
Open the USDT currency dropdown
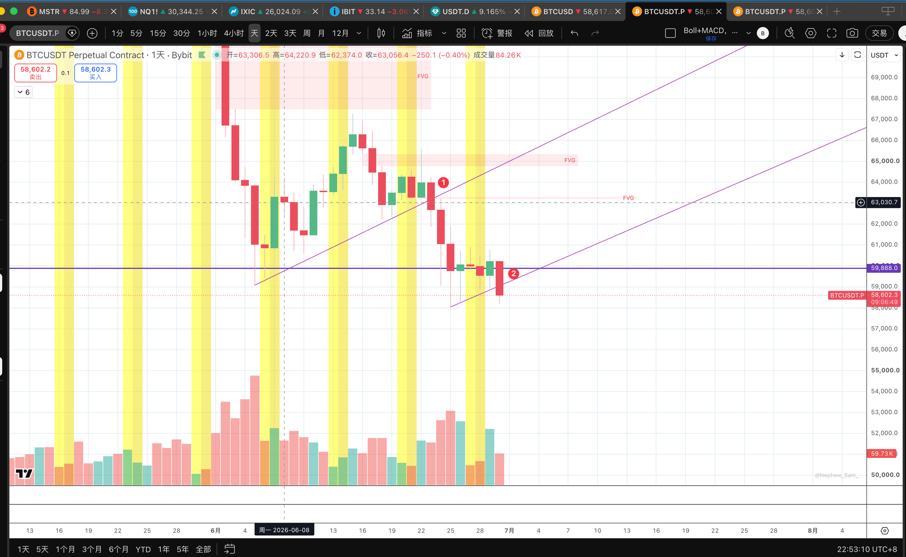884,55
